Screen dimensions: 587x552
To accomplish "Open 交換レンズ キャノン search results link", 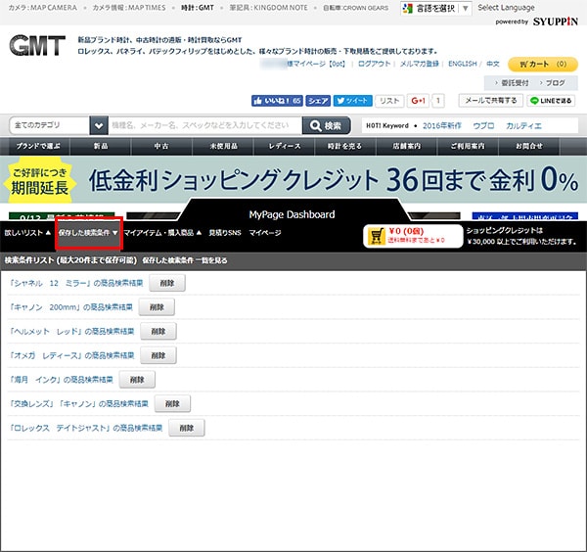I will point(79,403).
